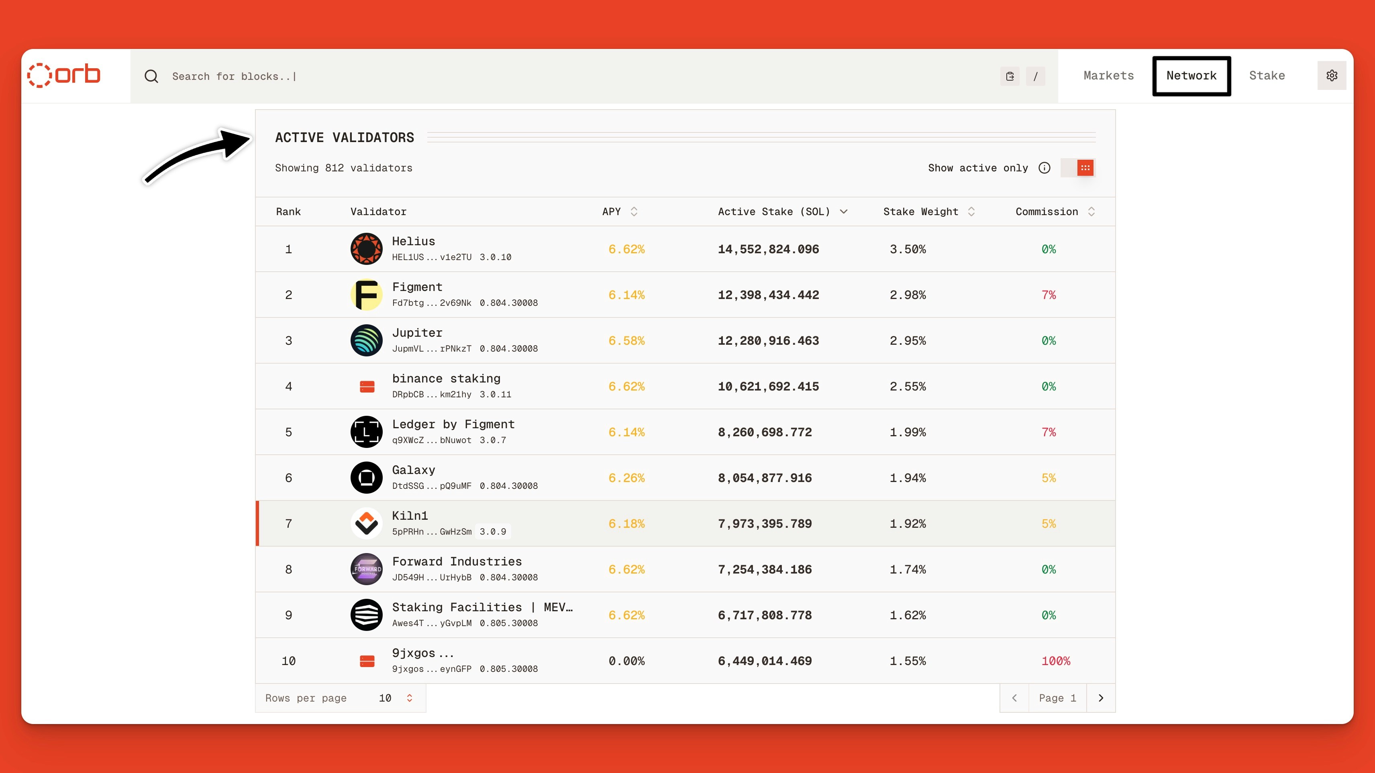Click the slash shortcut key button

(x=1036, y=76)
